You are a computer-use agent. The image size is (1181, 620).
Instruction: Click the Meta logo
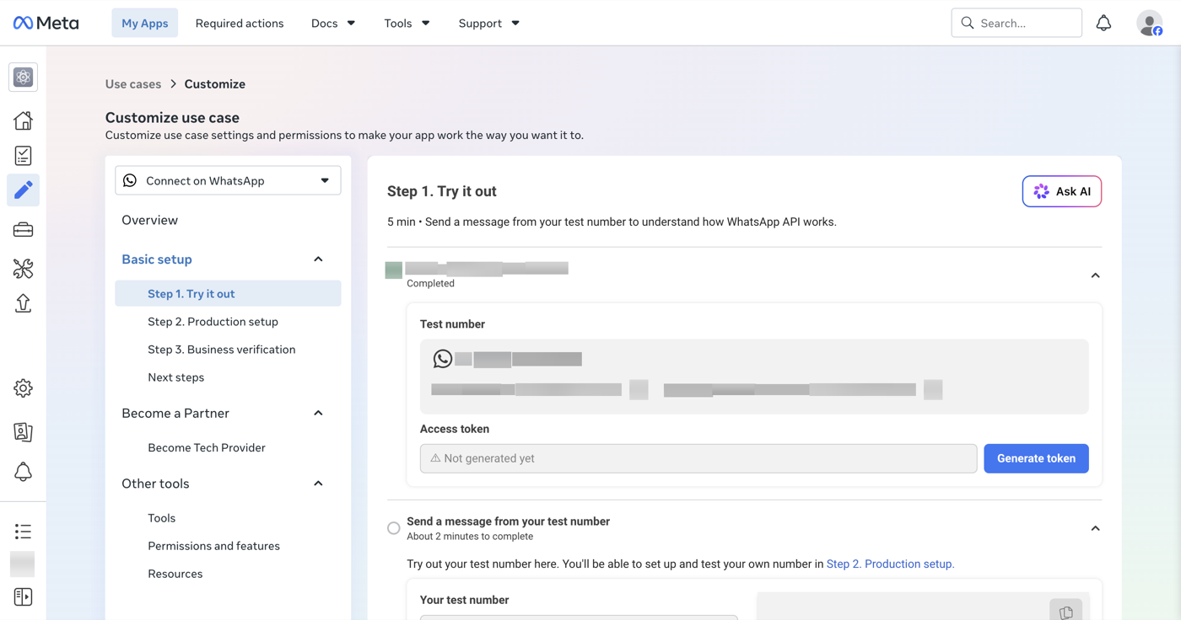pyautogui.click(x=46, y=23)
